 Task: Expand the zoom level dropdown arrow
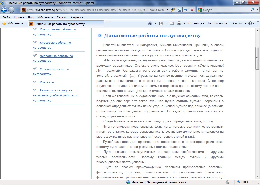253,182
